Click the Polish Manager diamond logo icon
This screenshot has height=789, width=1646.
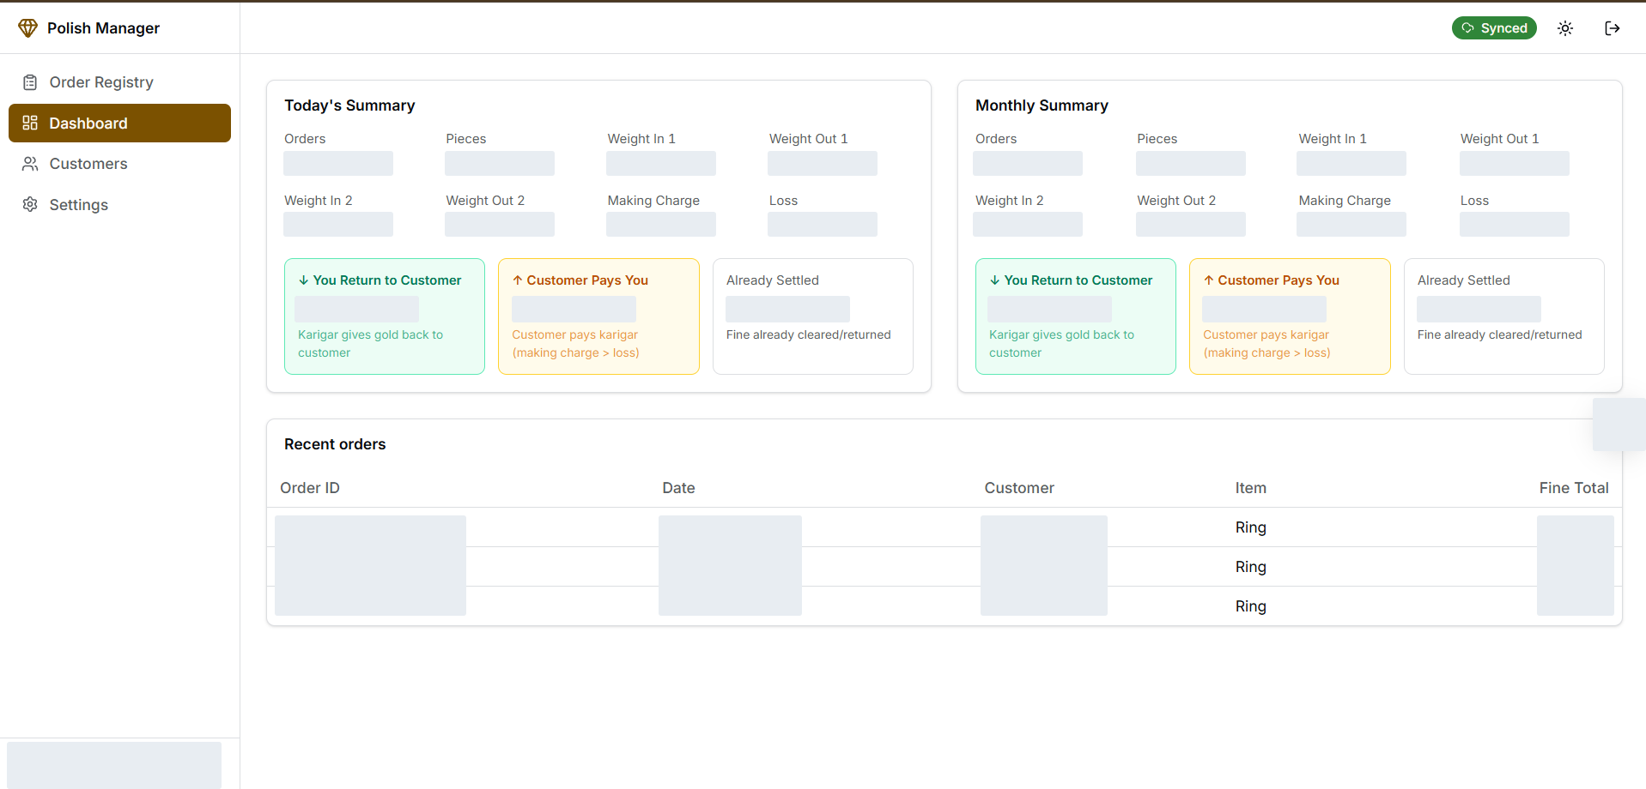pos(27,28)
